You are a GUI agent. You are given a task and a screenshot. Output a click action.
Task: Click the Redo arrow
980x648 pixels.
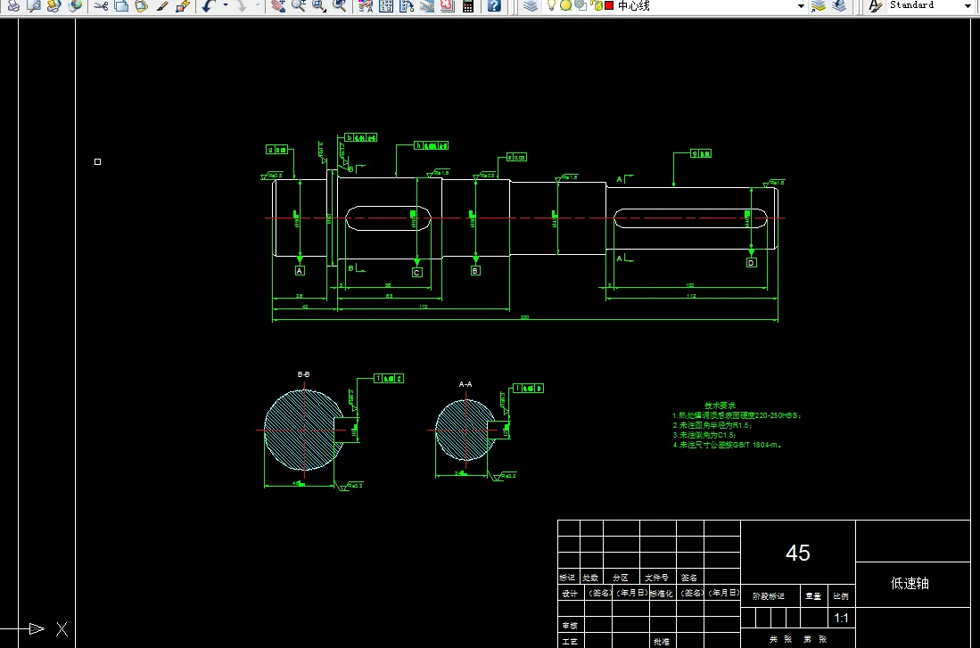(241, 5)
